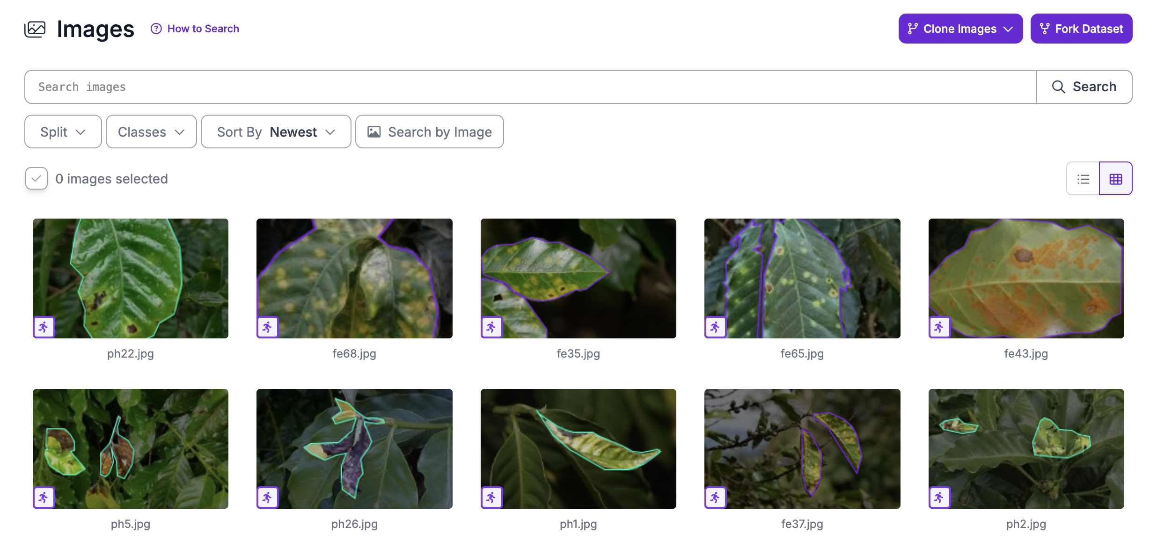Viewport: 1157px width, 542px height.
Task: Select all images via the checkmark control
Action: pyautogui.click(x=36, y=178)
